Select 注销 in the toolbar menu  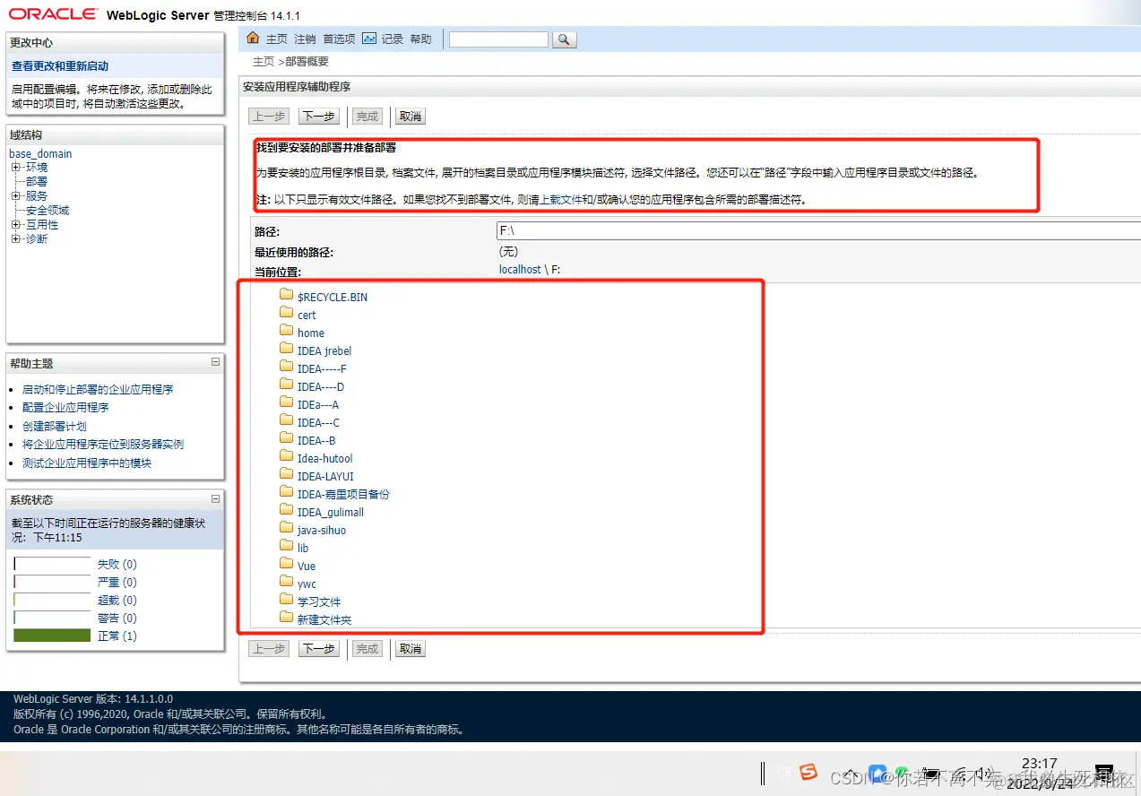point(304,39)
